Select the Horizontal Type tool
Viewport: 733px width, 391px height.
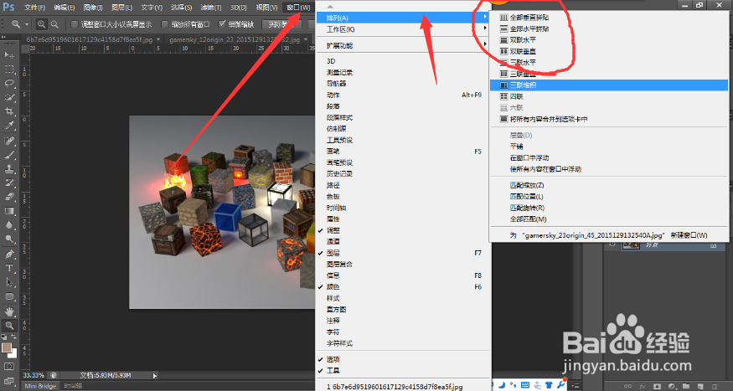point(9,268)
